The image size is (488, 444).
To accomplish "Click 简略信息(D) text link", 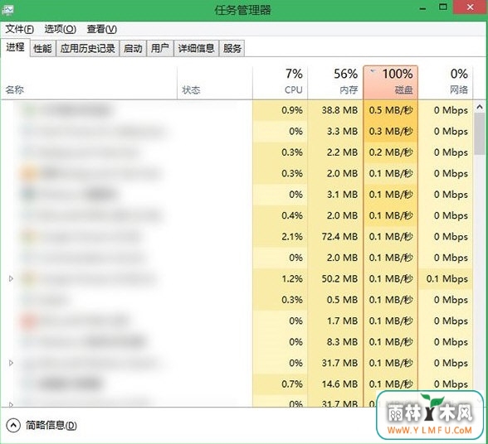I will [x=51, y=425].
